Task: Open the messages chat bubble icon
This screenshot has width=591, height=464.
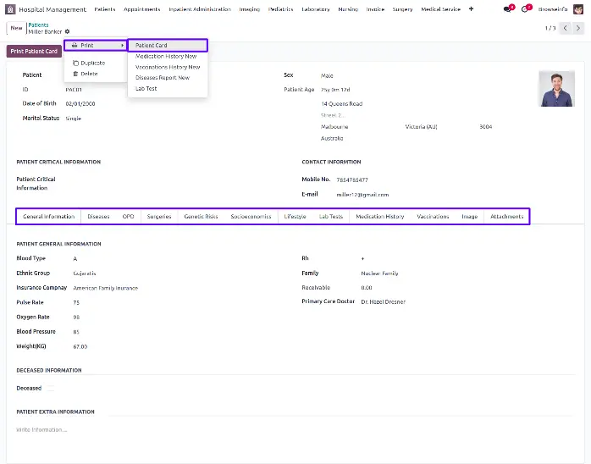Action: click(x=508, y=9)
